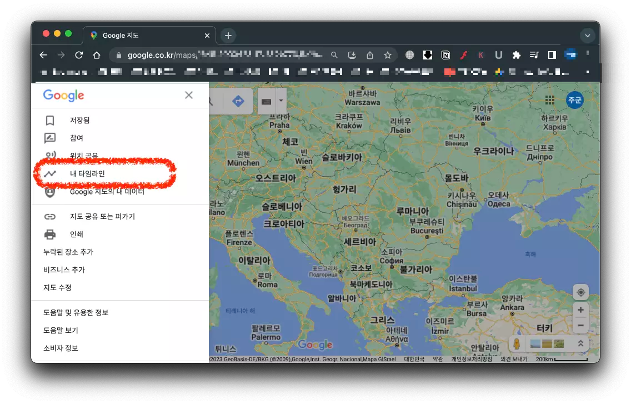Click the browser forward arrow

click(61, 55)
